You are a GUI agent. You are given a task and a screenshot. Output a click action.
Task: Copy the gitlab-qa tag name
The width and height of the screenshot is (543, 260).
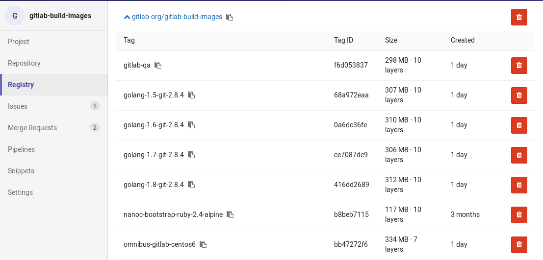coord(158,65)
